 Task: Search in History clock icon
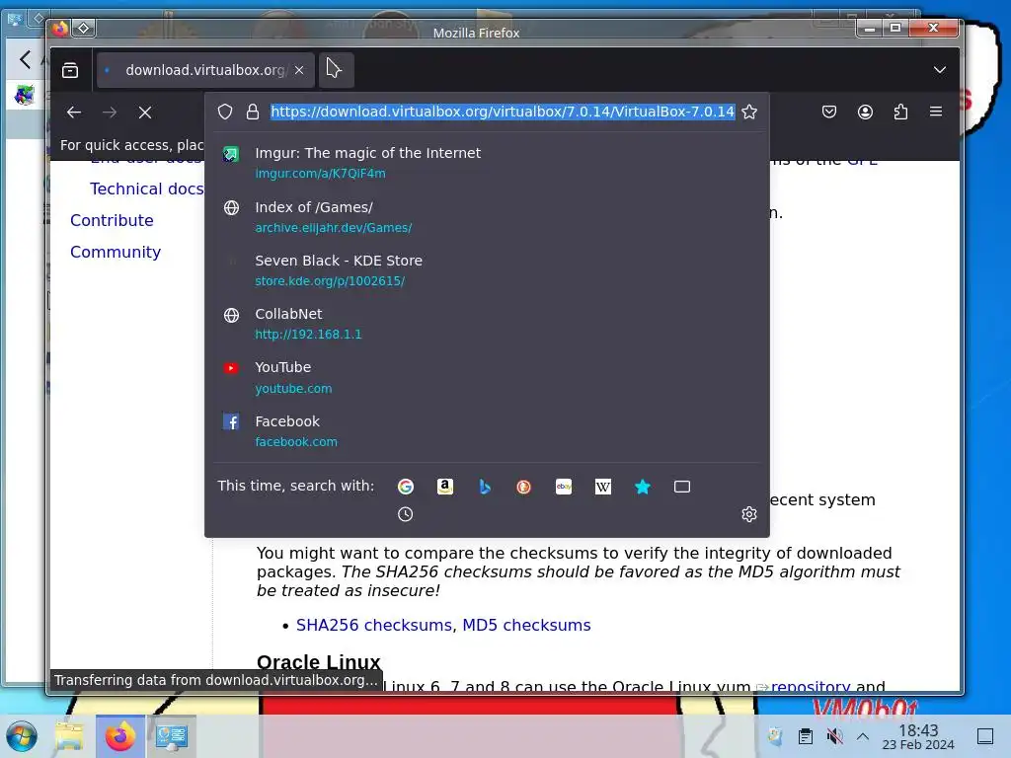pos(406,514)
